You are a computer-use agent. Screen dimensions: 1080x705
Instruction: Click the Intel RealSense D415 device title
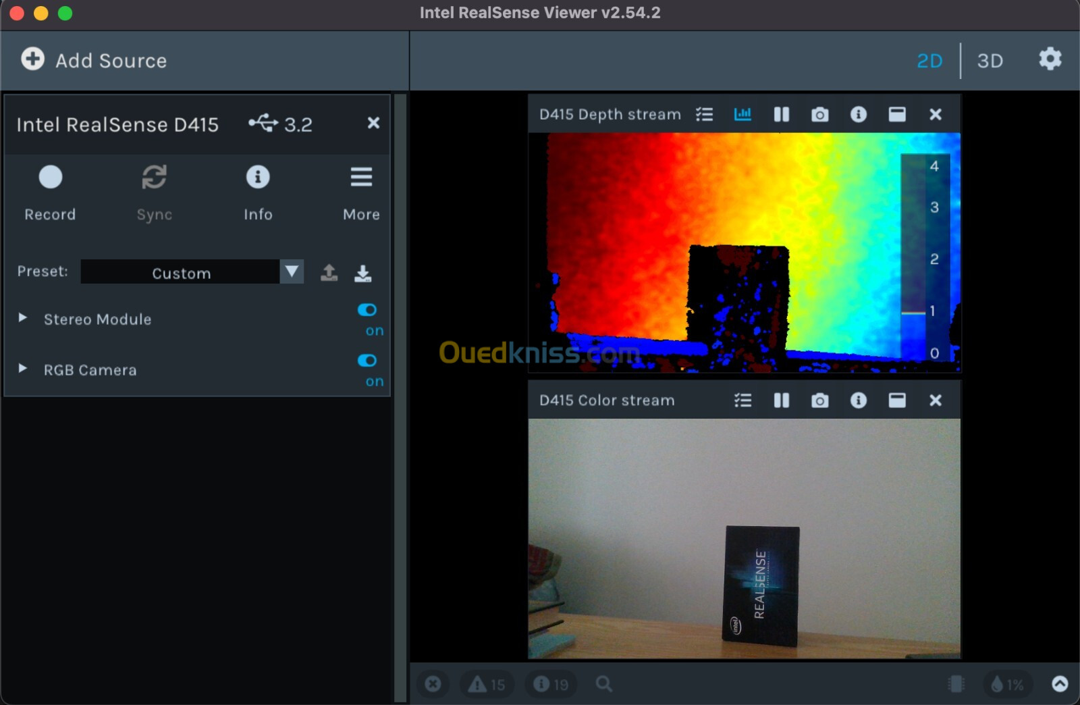tap(117, 124)
